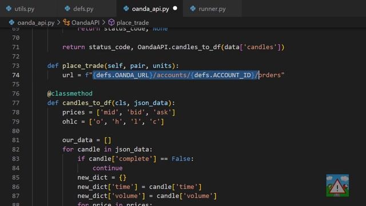366x206 pixels.
Task: Open the defs.py editor tab
Action: 83,9
